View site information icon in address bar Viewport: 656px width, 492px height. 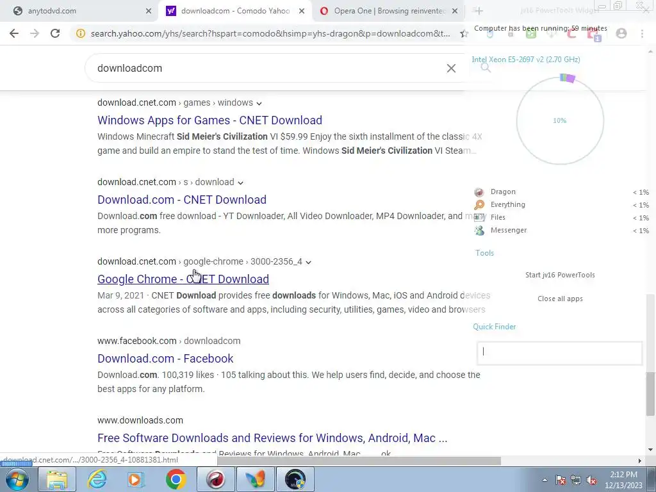coord(81,33)
